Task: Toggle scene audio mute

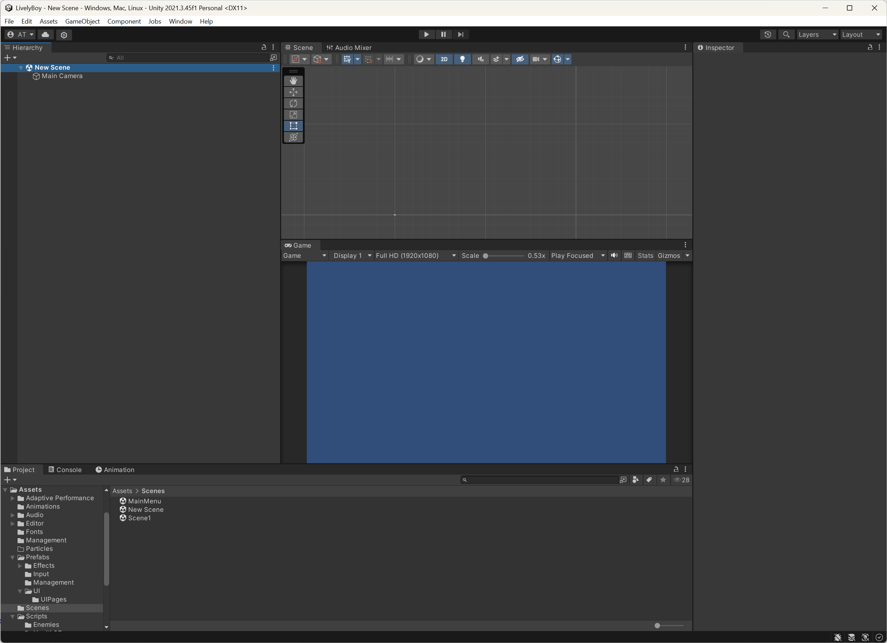Action: (480, 59)
